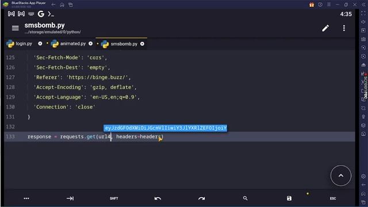Click the file path under smsbomb.py title
The image size is (368, 207).
click(x=52, y=32)
